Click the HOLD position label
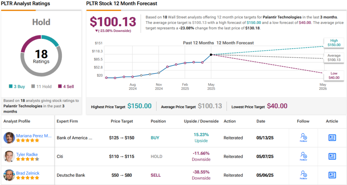Image resolution: width=347 pixels, height=185 pixels. pos(157,157)
